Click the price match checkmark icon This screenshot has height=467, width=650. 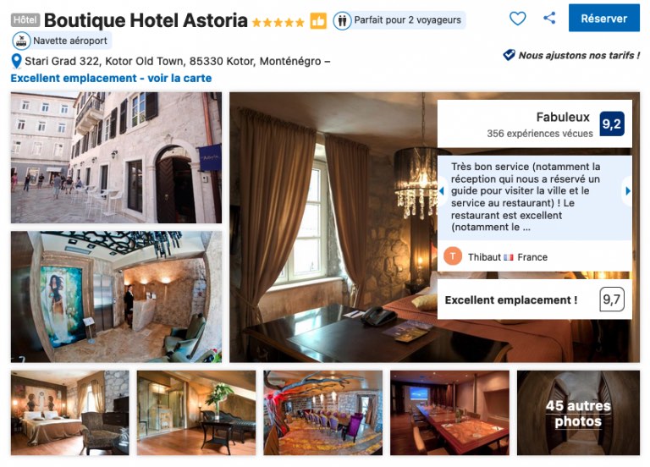(x=509, y=55)
